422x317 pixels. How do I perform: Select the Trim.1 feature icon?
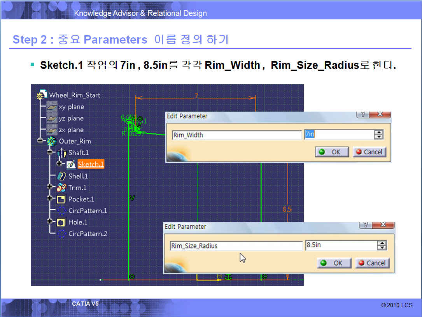click(x=61, y=187)
